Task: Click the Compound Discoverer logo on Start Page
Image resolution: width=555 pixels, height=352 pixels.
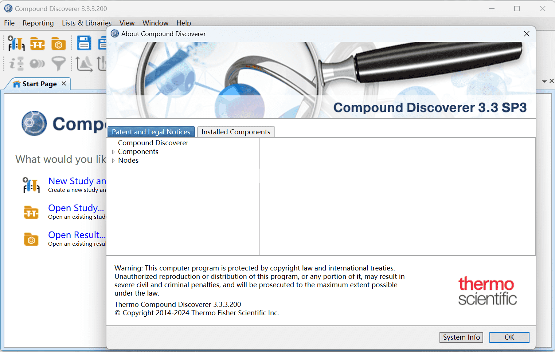Action: pos(34,123)
